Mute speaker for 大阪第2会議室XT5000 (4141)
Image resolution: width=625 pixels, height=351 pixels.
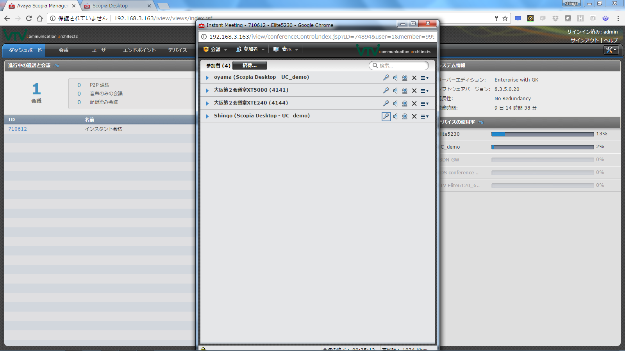pos(395,90)
